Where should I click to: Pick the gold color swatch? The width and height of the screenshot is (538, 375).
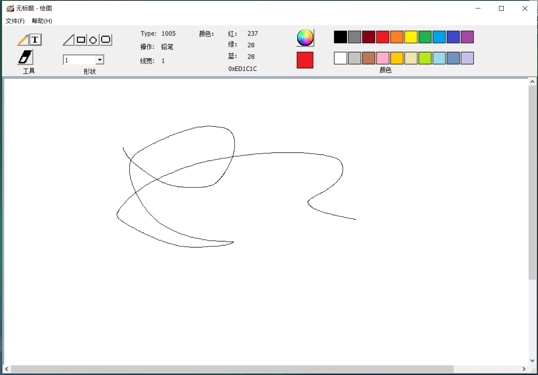coord(397,58)
